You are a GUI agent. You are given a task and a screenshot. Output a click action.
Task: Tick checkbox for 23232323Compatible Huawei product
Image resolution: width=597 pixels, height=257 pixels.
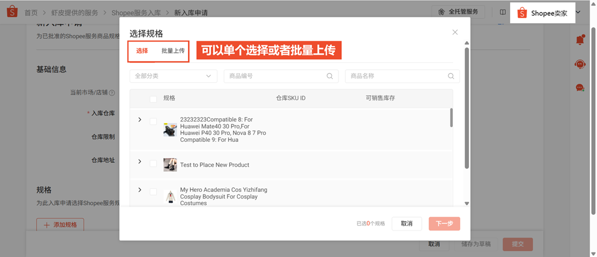pos(153,121)
